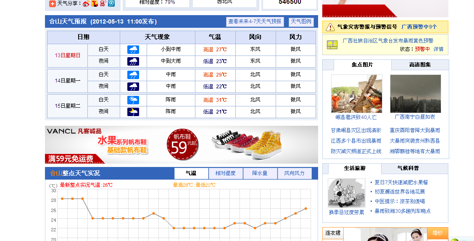Share via the blue P icon
474x241 pixels.
coord(111,4)
